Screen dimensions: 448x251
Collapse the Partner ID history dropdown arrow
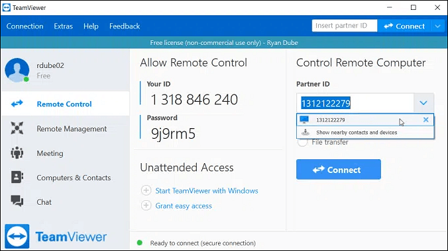tap(423, 103)
